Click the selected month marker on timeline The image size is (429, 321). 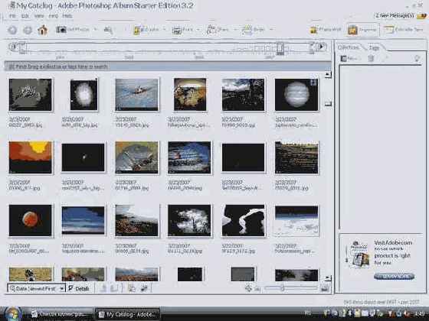pyautogui.click(x=280, y=49)
